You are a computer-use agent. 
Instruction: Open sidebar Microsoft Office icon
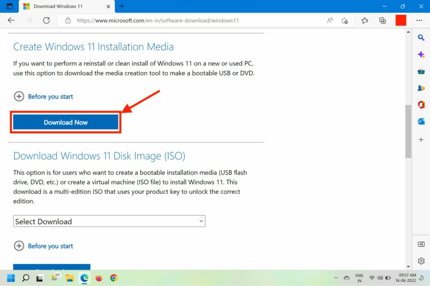click(421, 105)
